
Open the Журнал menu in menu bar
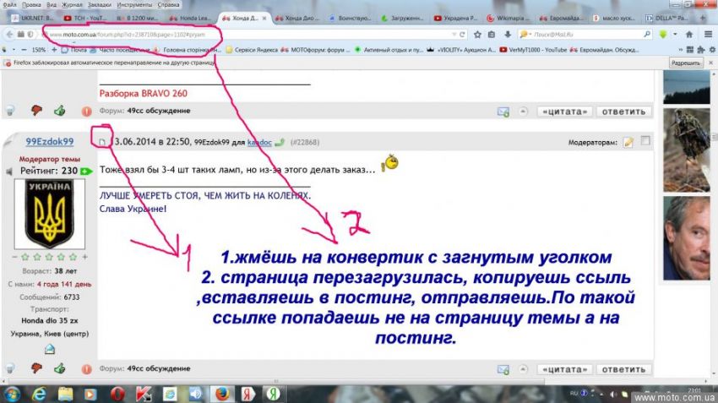click(72, 4)
